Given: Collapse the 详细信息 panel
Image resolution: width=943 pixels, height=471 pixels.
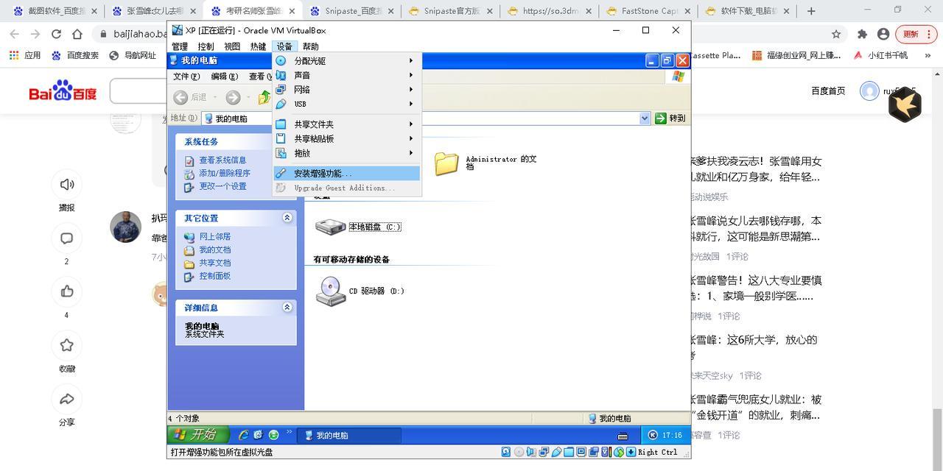Looking at the screenshot, I should pos(287,308).
